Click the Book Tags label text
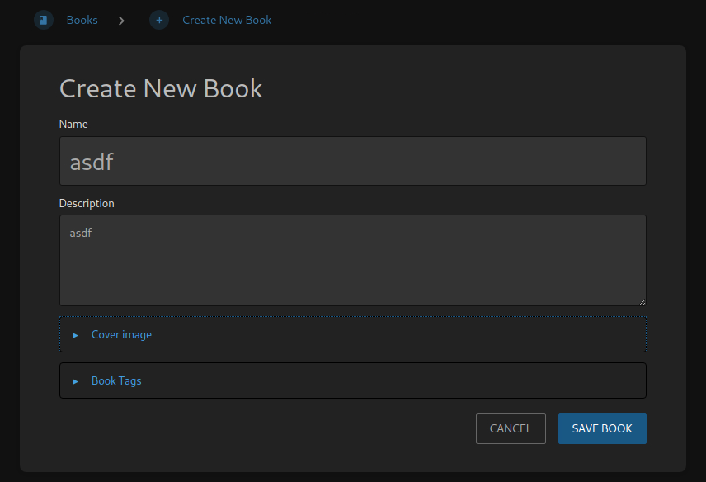The height and width of the screenshot is (482, 706). pyautogui.click(x=116, y=381)
